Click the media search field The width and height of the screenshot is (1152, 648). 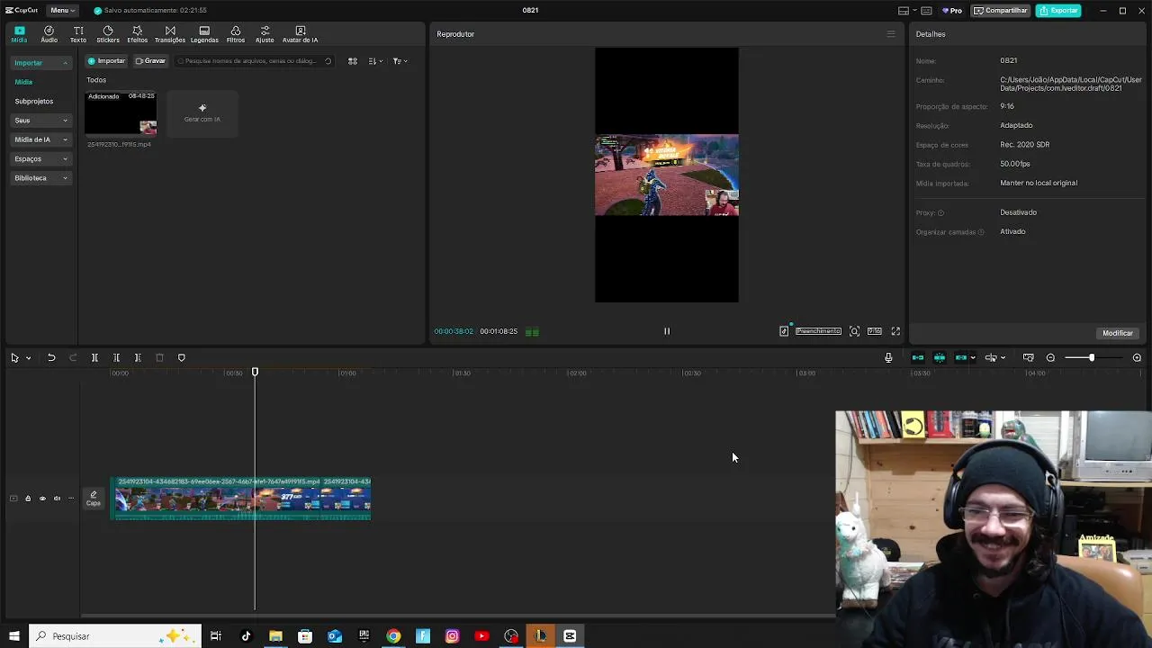pos(254,61)
